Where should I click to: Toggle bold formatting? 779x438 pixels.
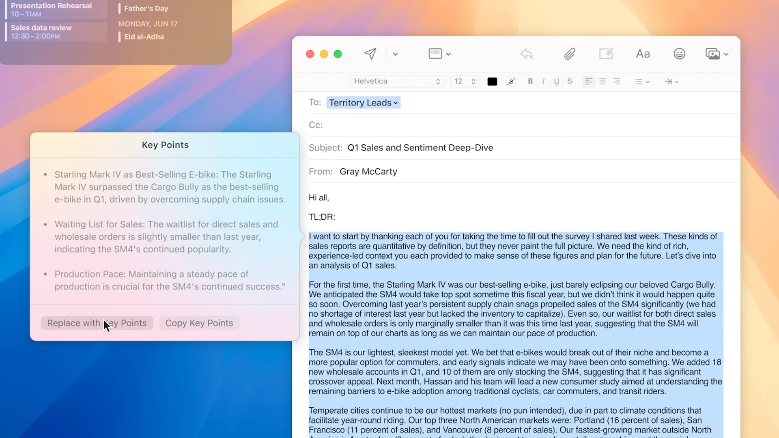[x=530, y=81]
